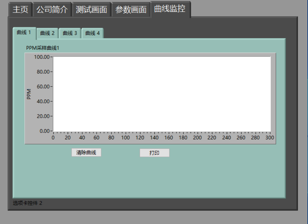308x224 pixels.
Task: Click the 100.00 value on the y-axis
Action: click(42, 57)
